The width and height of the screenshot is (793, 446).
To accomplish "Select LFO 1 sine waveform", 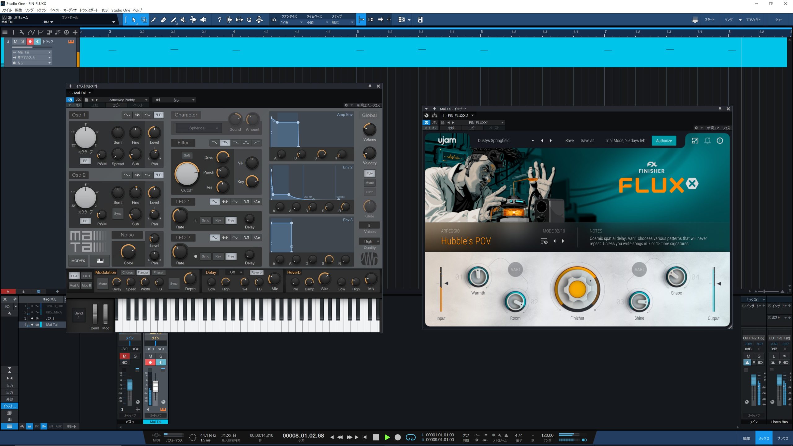I will (x=214, y=202).
